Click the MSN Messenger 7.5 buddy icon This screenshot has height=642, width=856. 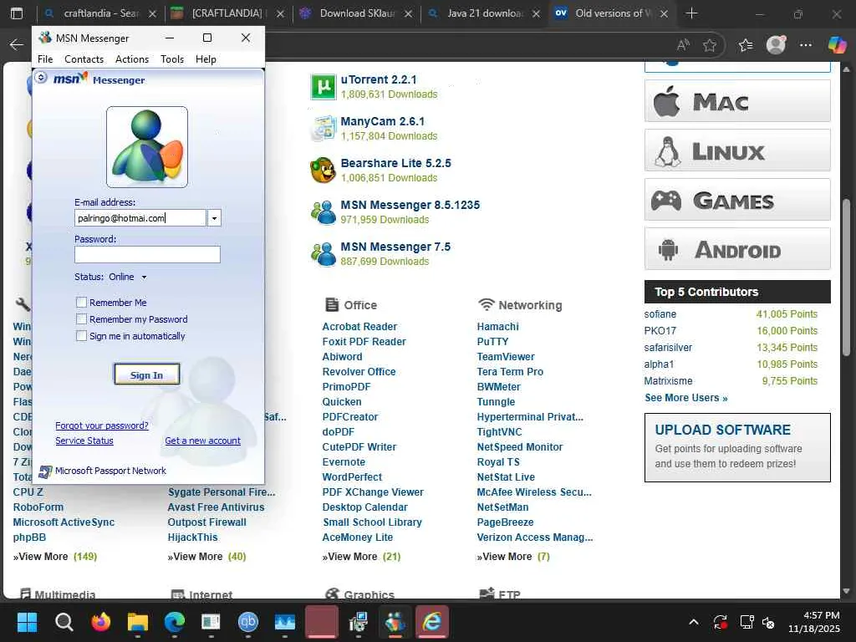tap(324, 254)
